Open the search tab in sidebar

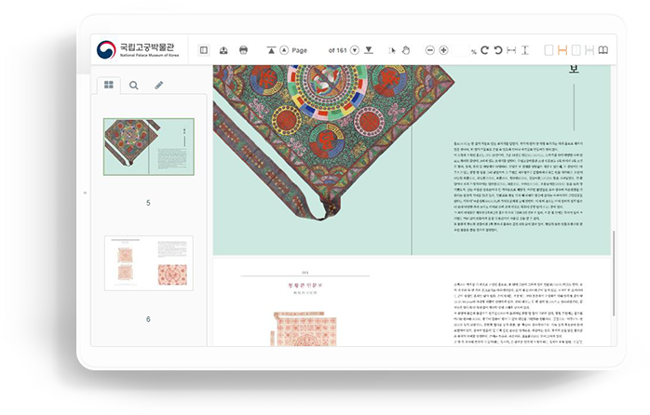pos(134,85)
